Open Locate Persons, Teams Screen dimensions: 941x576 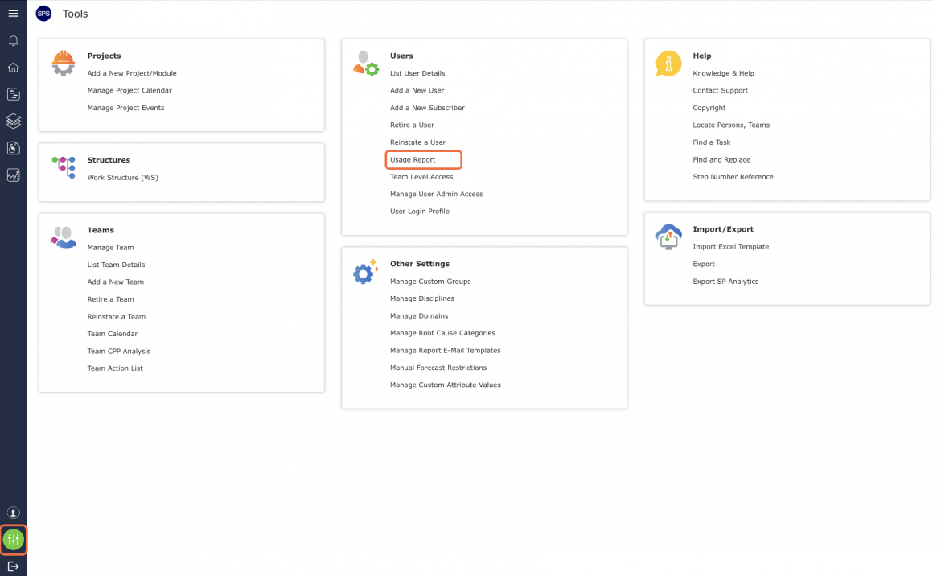click(x=731, y=125)
